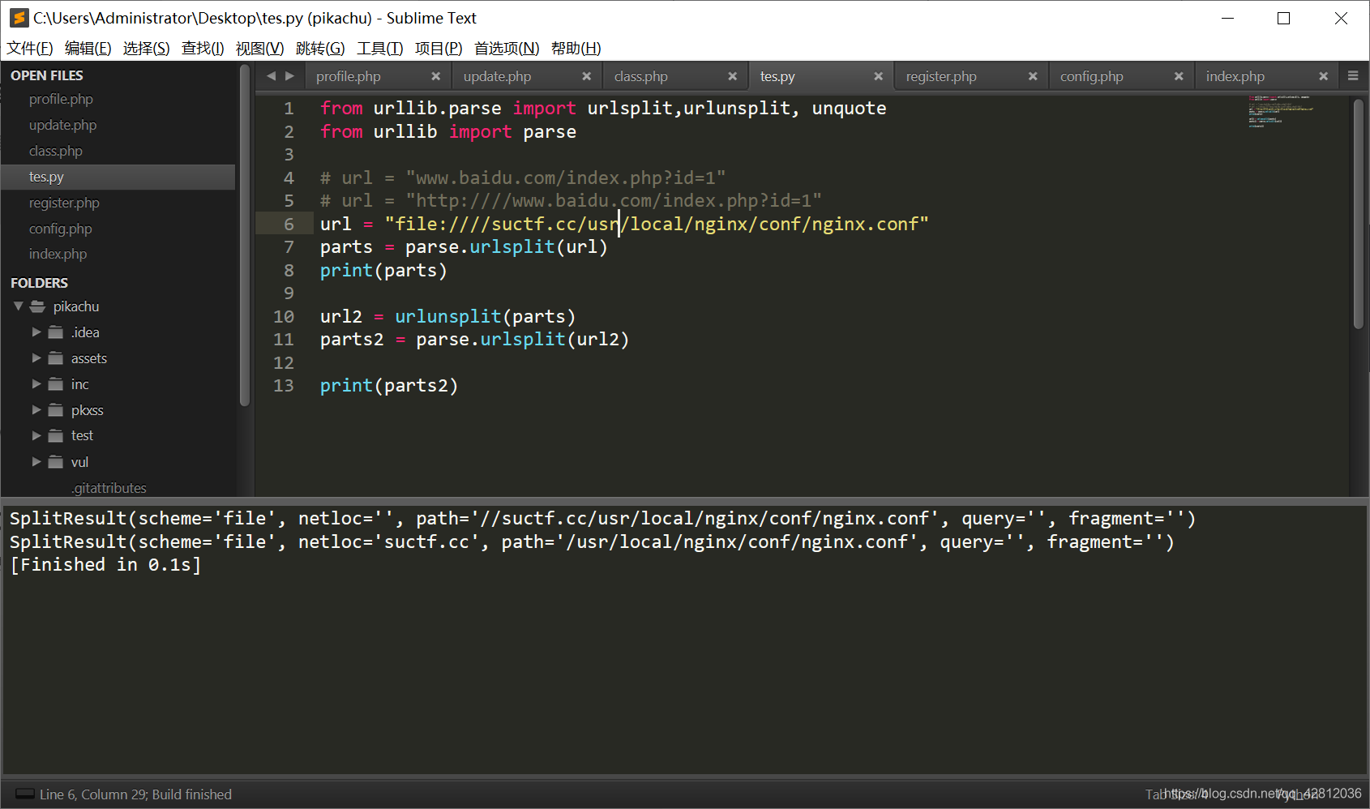The width and height of the screenshot is (1370, 809).
Task: Expand the test folder
Action: coord(36,435)
